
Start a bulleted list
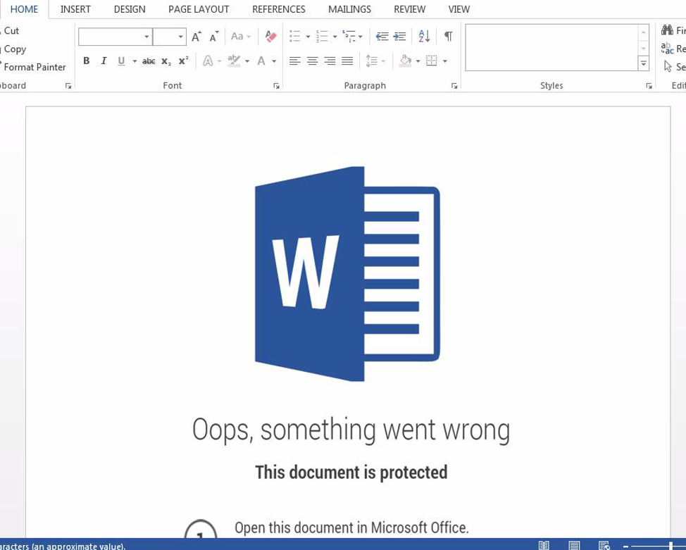coord(295,37)
